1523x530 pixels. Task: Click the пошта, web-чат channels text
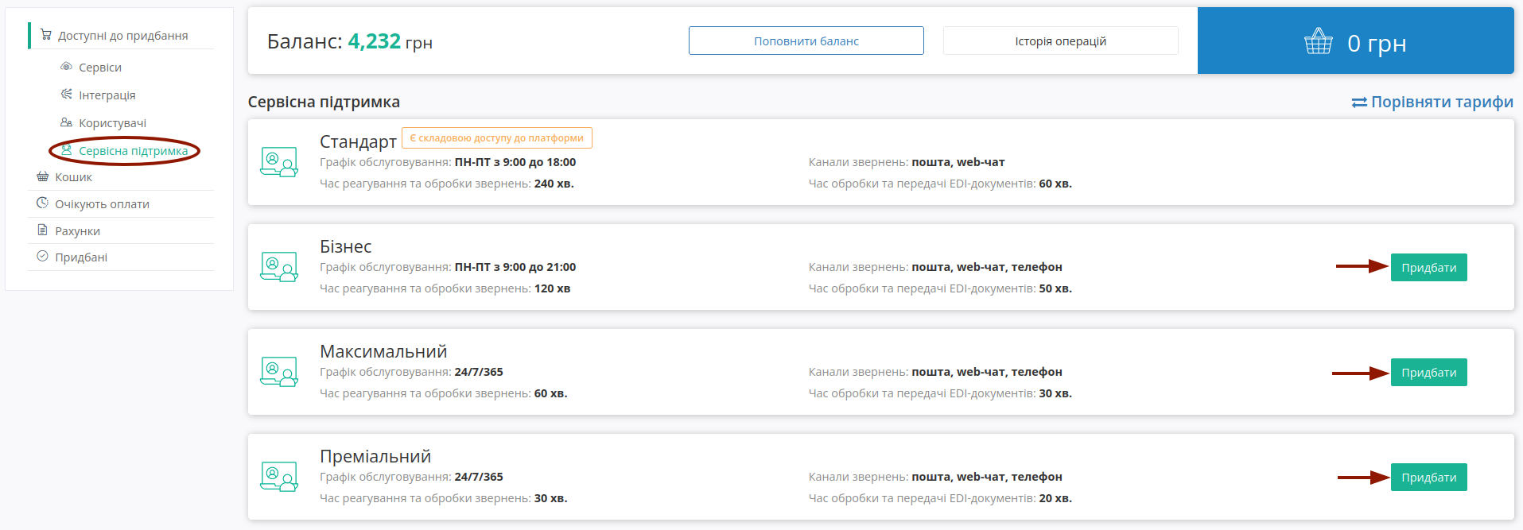coord(958,162)
